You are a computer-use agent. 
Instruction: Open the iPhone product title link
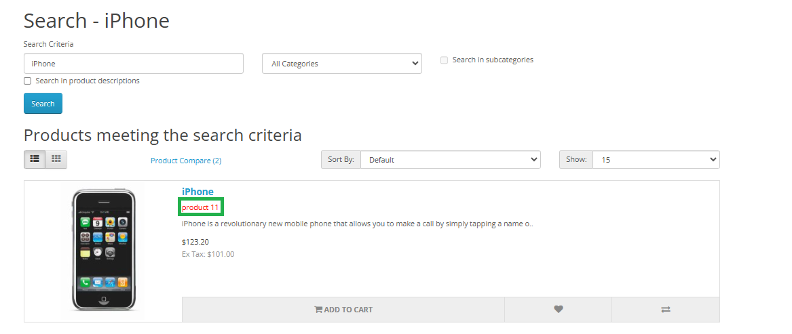(197, 192)
